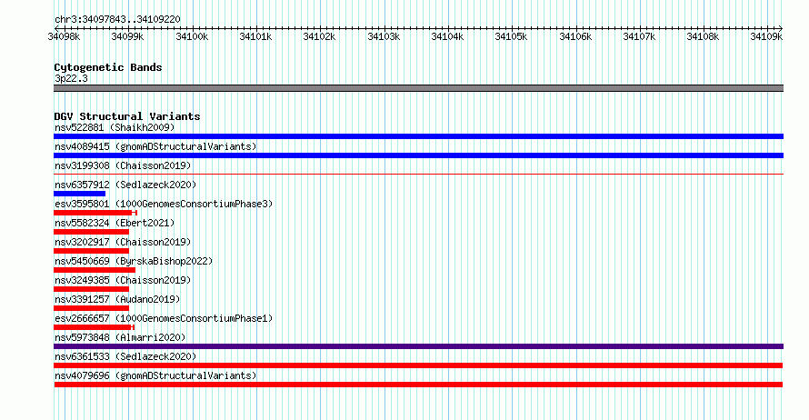Click the red bar under nsv3202917
809x420 pixels.
coord(91,251)
